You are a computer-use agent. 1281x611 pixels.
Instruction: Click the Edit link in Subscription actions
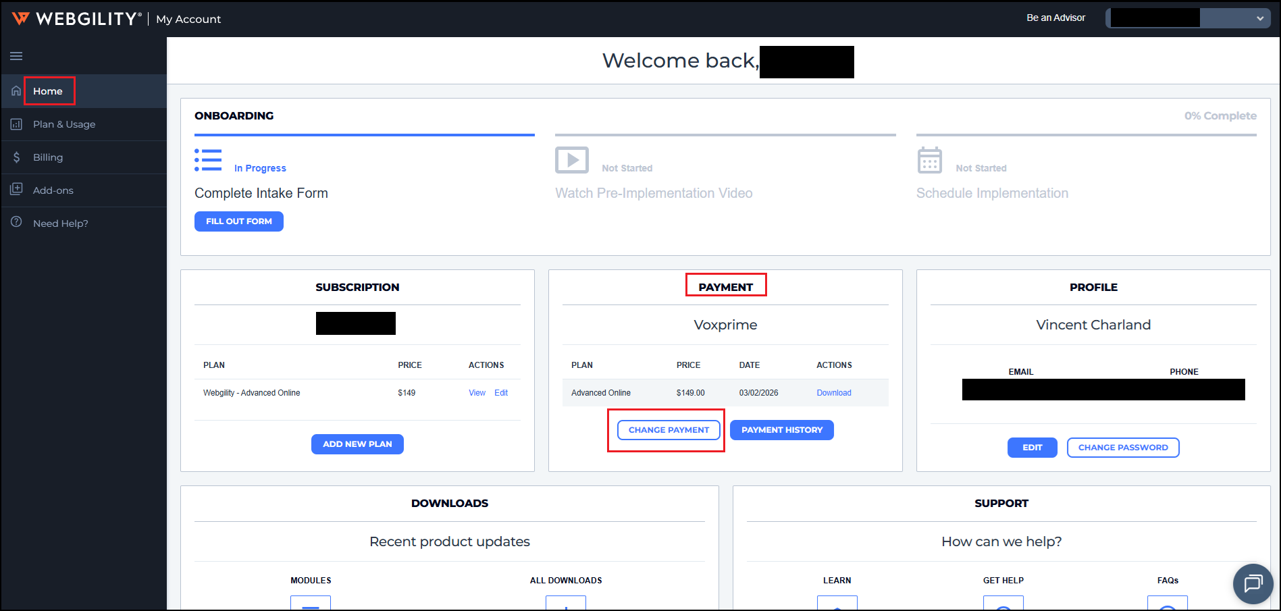tap(501, 393)
